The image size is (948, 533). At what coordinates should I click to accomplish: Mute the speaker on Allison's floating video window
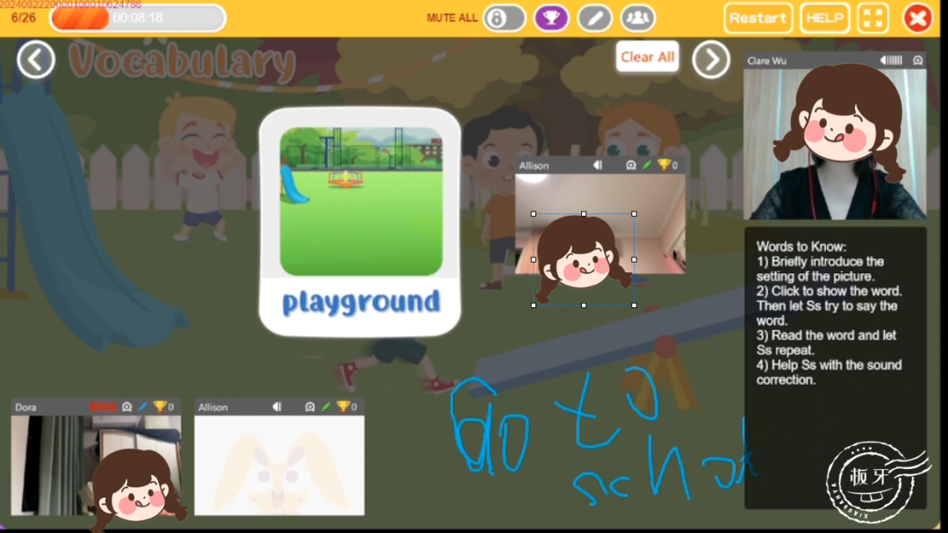[x=598, y=165]
